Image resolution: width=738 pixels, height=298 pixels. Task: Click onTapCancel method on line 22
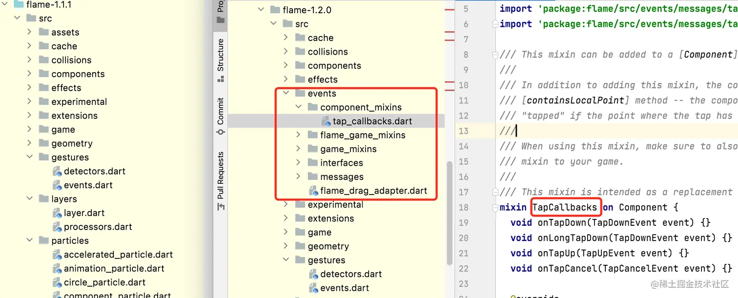point(568,269)
